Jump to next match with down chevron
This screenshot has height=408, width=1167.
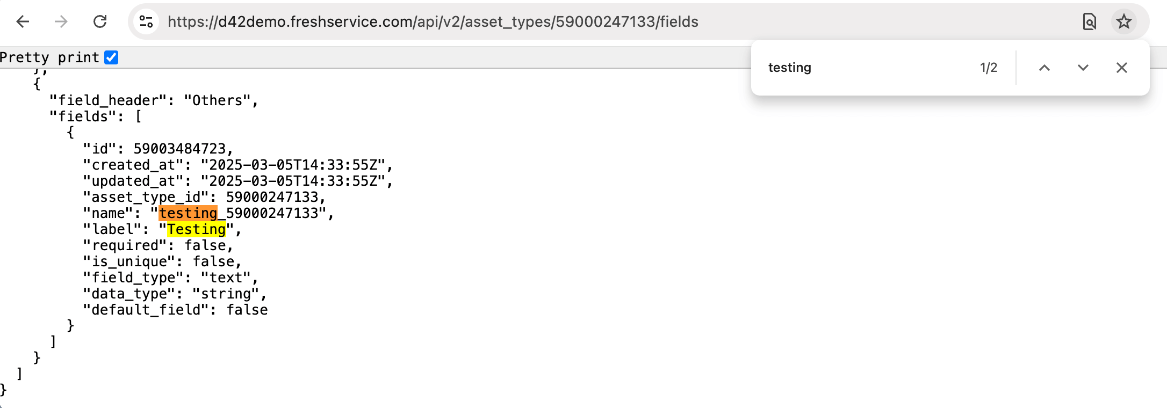coord(1082,67)
